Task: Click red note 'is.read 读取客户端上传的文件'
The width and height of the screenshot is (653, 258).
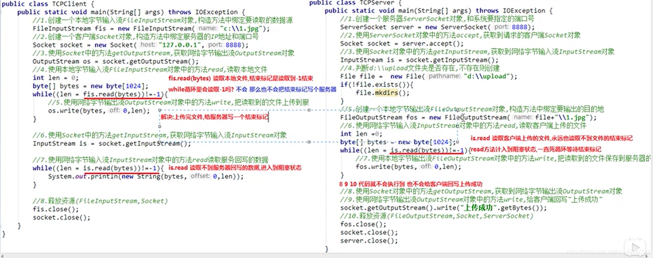Action: [x=552, y=138]
